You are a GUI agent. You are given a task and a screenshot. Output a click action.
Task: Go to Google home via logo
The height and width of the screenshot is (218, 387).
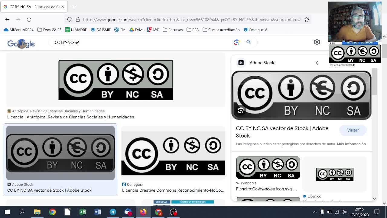(21, 44)
